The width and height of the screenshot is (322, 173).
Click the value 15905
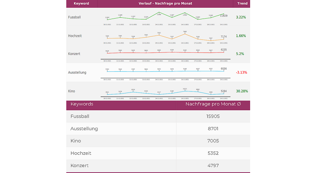pos(213,116)
